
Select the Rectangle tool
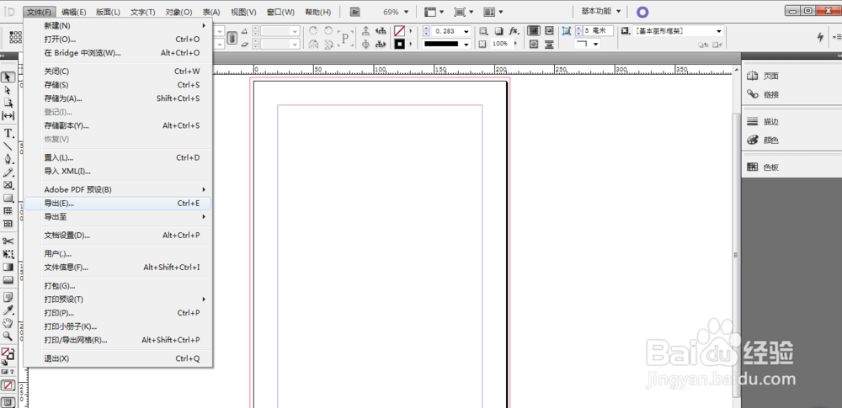click(x=8, y=198)
